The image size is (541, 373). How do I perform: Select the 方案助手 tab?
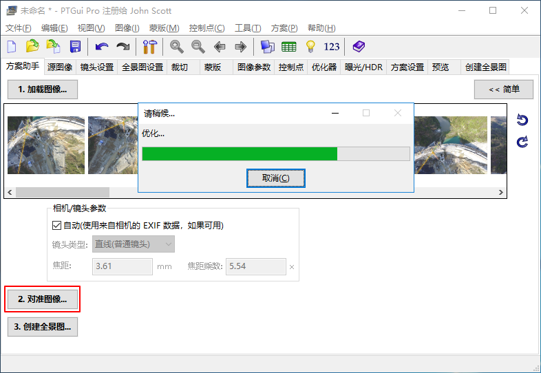point(23,66)
